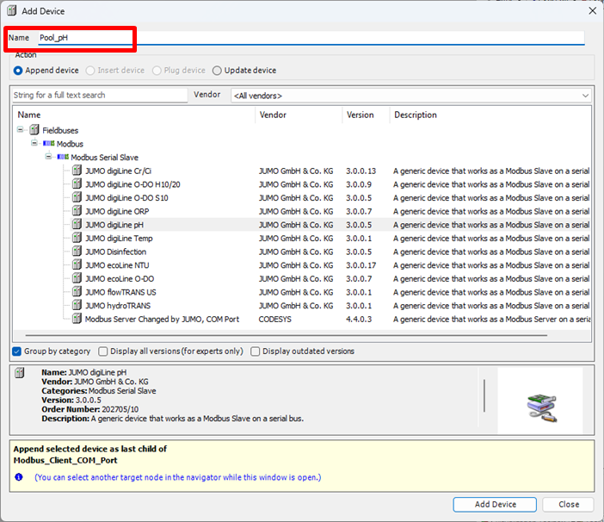The height and width of the screenshot is (522, 604).
Task: Click version 3.0.0.17 of ecoLine NTU
Action: pos(361,265)
